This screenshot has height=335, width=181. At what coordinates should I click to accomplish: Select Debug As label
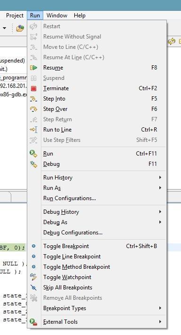point(55,222)
